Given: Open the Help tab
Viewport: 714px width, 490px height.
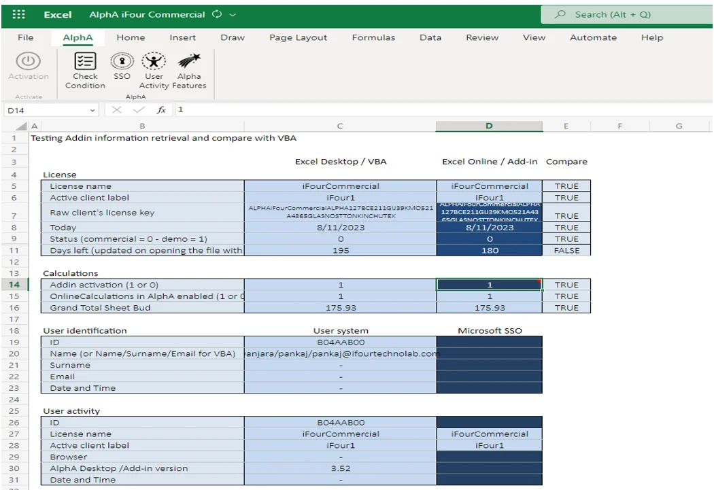Looking at the screenshot, I should point(652,37).
